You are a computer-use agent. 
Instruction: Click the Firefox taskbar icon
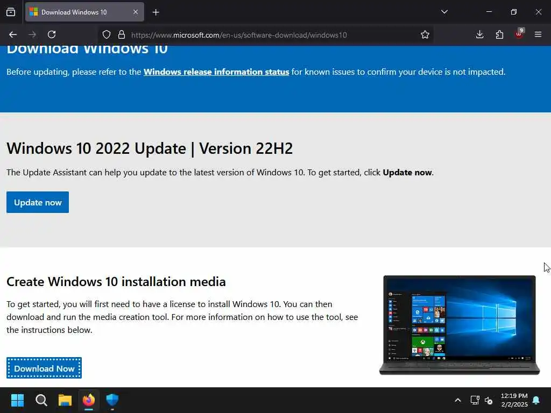pyautogui.click(x=89, y=400)
